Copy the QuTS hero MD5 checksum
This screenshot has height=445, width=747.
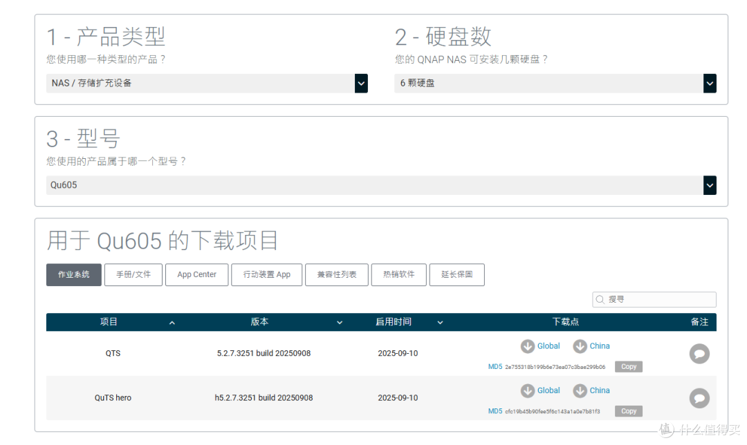pyautogui.click(x=629, y=411)
